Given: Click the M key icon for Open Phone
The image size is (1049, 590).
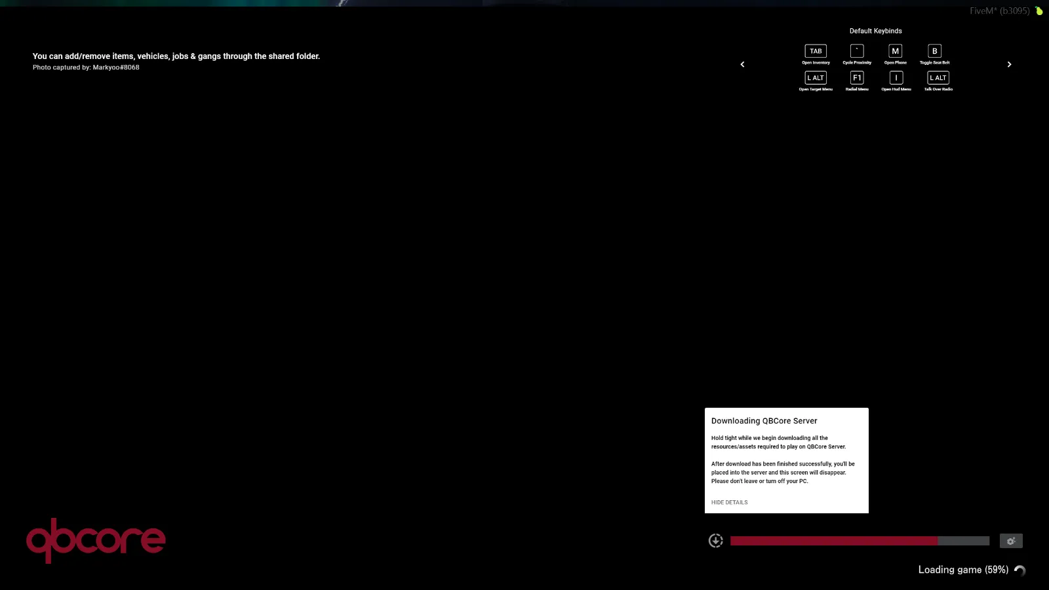Looking at the screenshot, I should click(896, 51).
